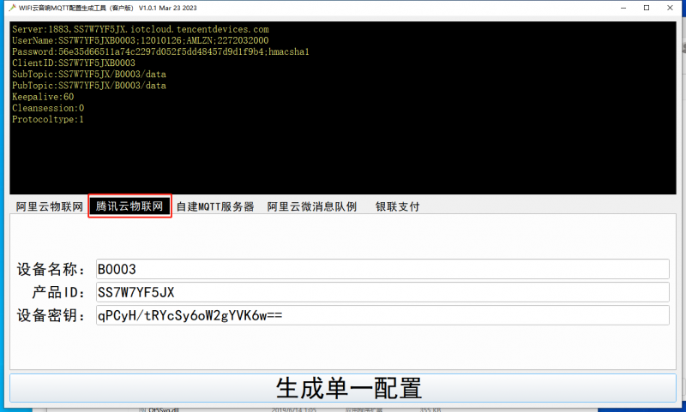Open the 阿里云微消息队例 tab

point(312,206)
